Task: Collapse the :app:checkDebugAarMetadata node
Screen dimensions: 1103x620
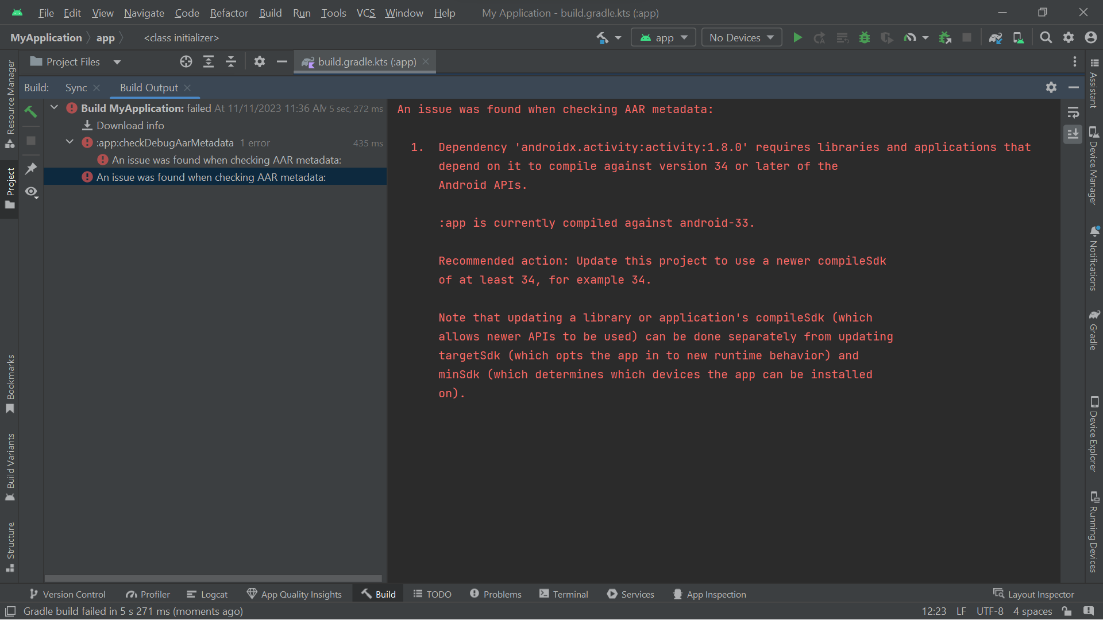Action: (x=70, y=142)
